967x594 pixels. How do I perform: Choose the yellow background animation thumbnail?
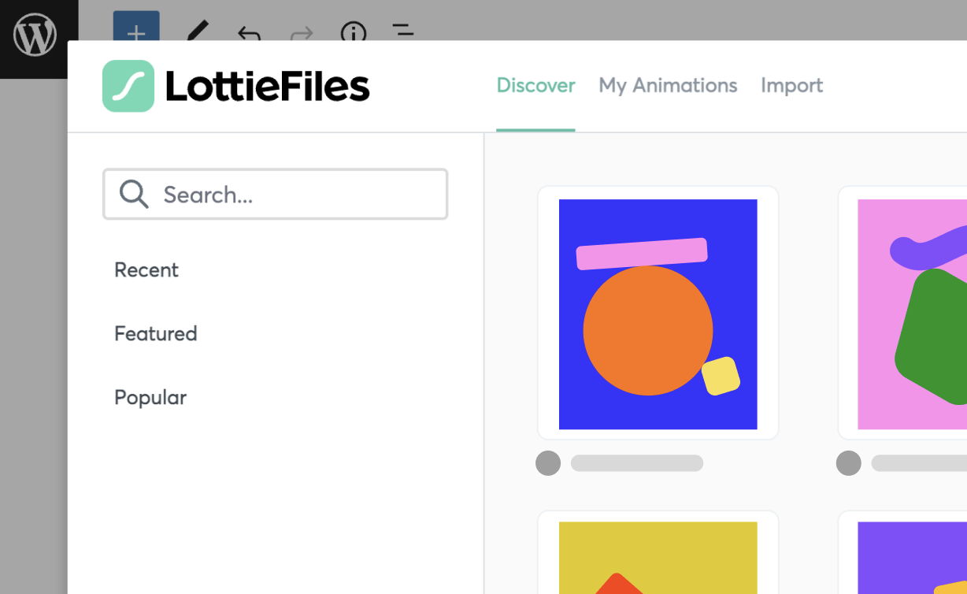click(658, 558)
